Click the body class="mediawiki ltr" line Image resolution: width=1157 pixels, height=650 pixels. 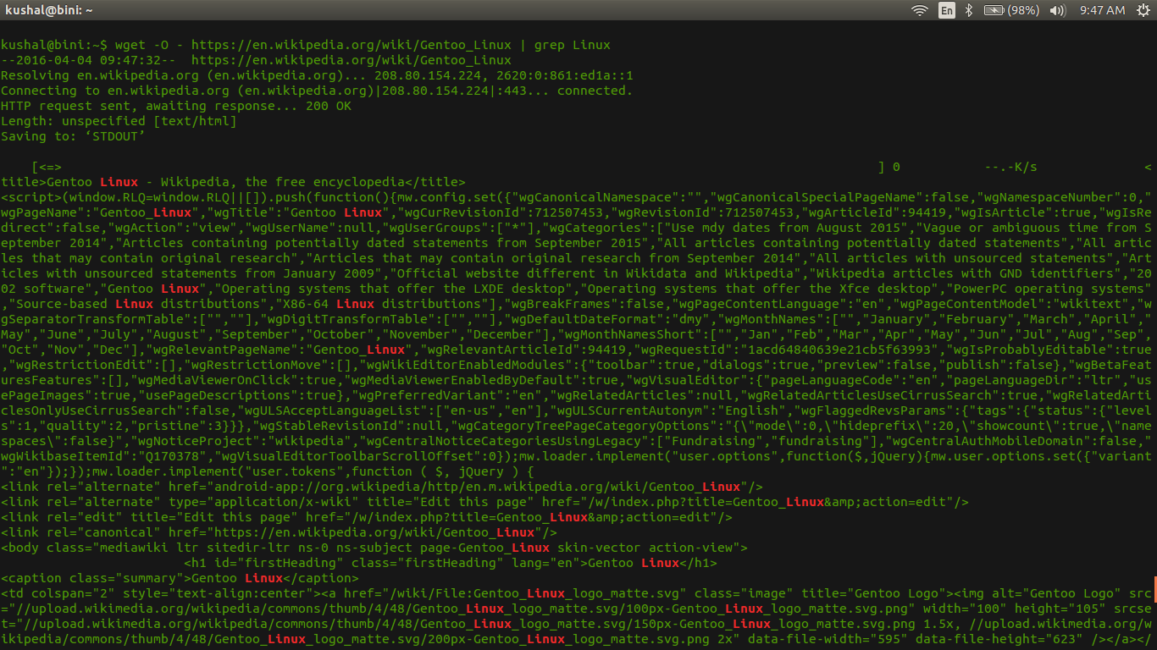374,548
